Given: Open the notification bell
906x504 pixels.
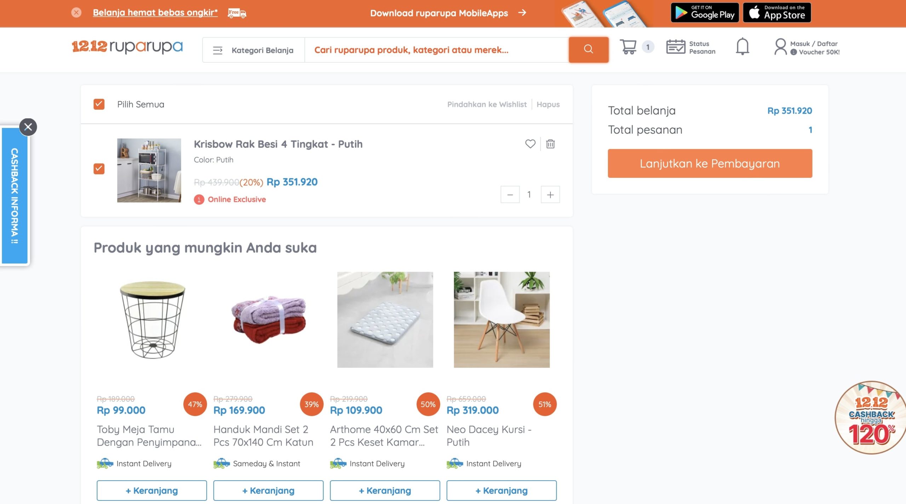Looking at the screenshot, I should tap(742, 47).
